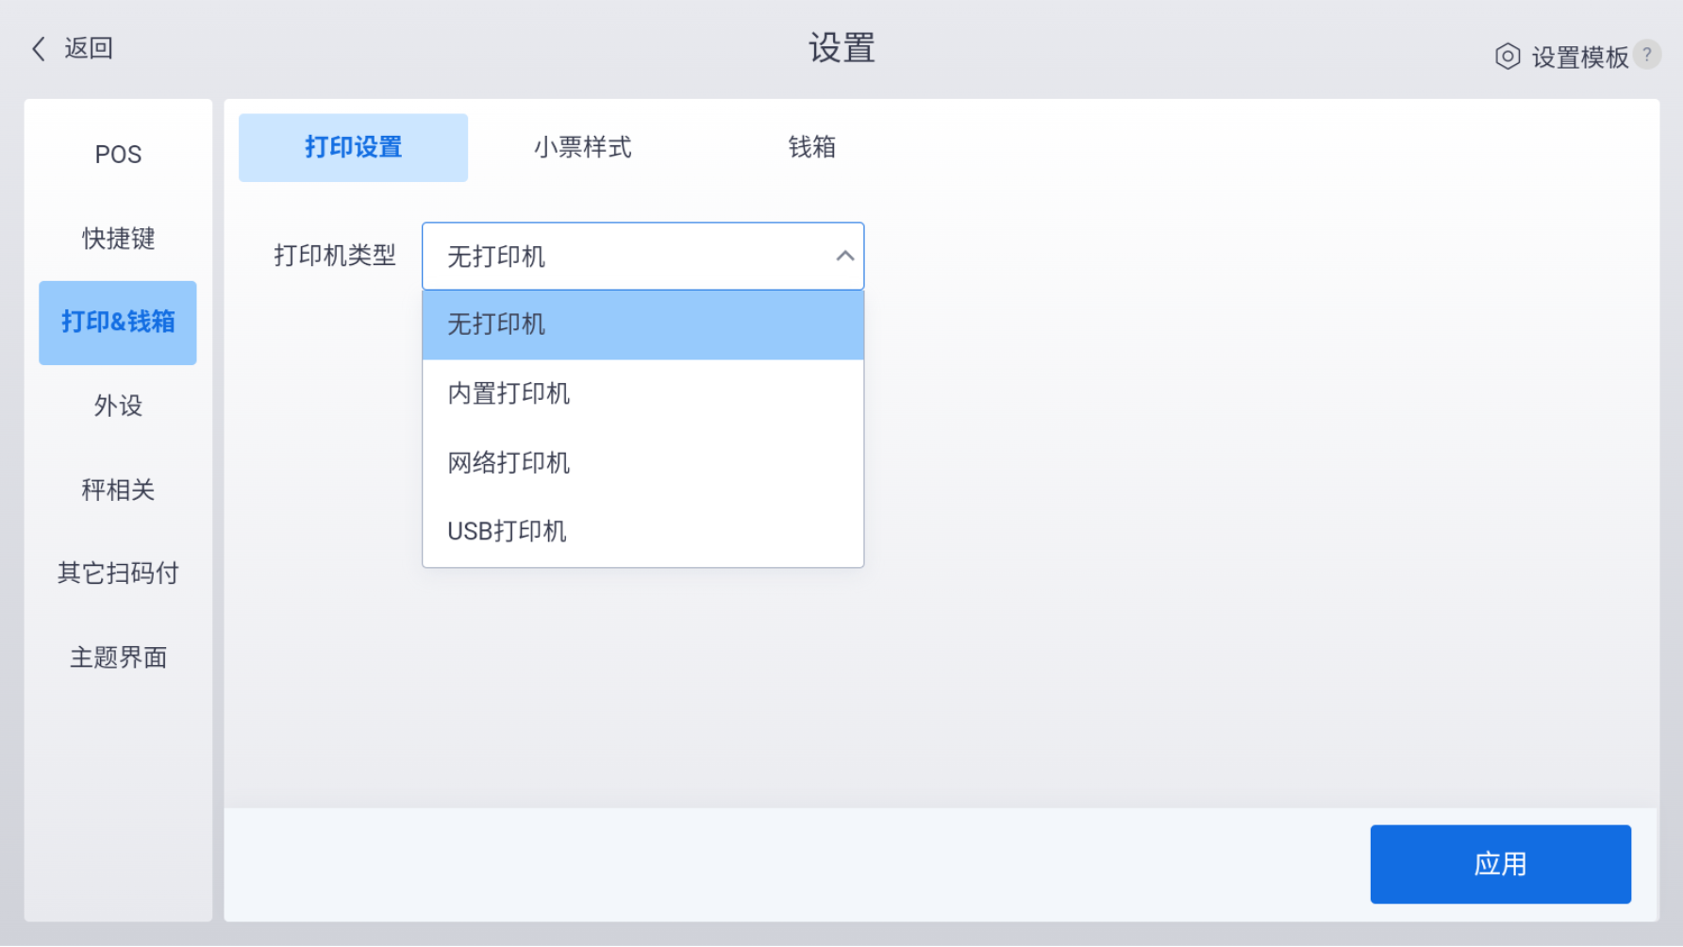Click the hexagon 设置模板 icon
The height and width of the screenshot is (947, 1683).
tap(1508, 57)
